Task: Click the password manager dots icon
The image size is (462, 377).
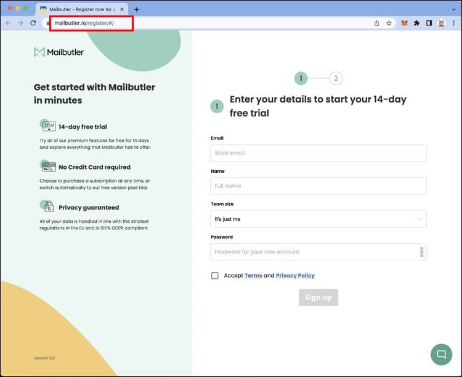Action: click(421, 252)
